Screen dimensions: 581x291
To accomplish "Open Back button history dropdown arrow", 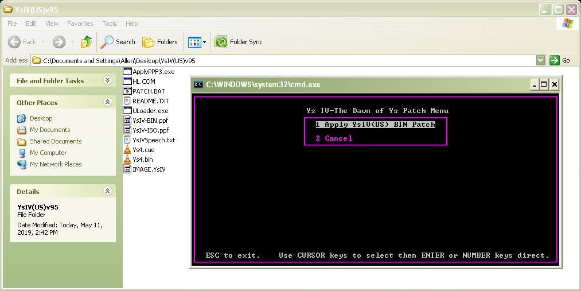I will coord(43,42).
